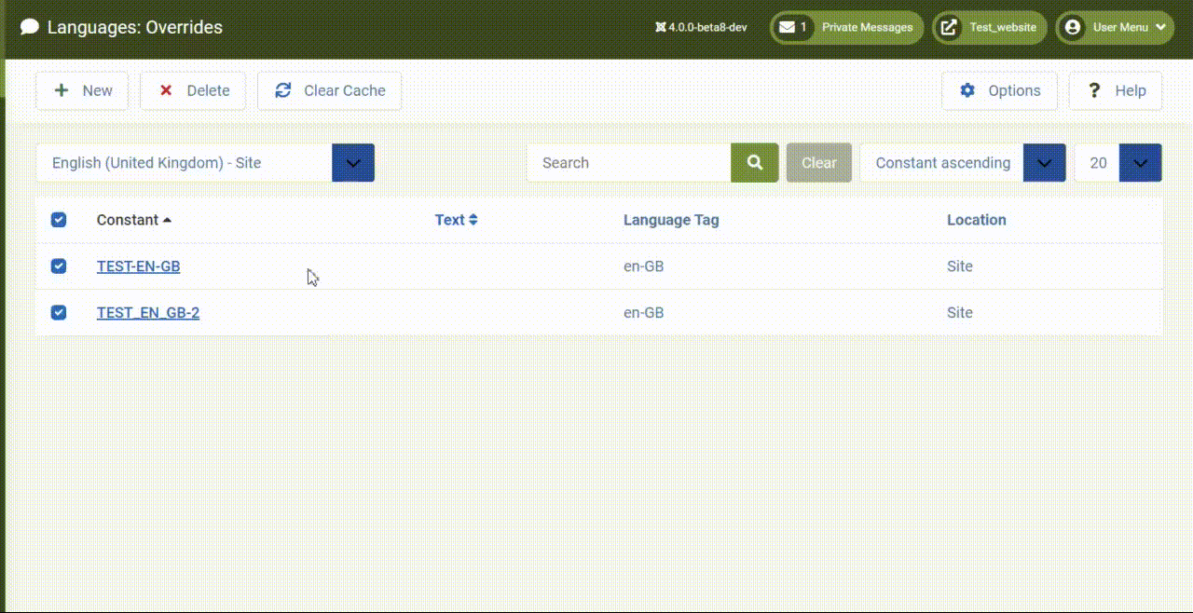Click the Clear search button
This screenshot has width=1193, height=613.
pos(819,162)
